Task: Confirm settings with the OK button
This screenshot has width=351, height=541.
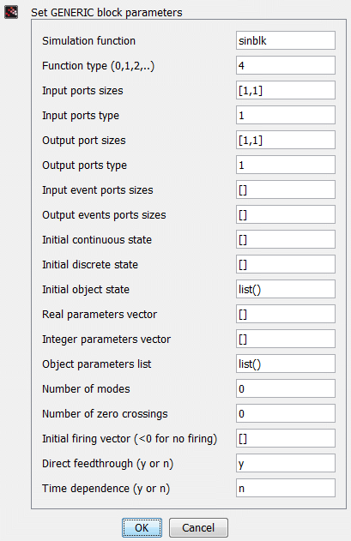Action: click(x=142, y=527)
